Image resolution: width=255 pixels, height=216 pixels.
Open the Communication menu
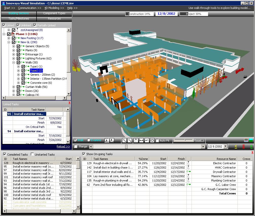point(30,8)
